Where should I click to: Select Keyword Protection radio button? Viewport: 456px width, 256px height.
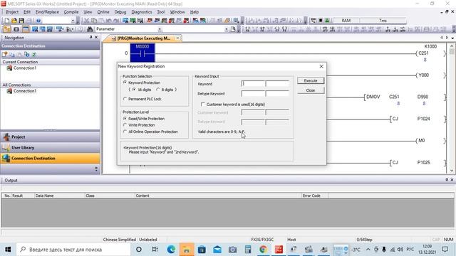125,82
